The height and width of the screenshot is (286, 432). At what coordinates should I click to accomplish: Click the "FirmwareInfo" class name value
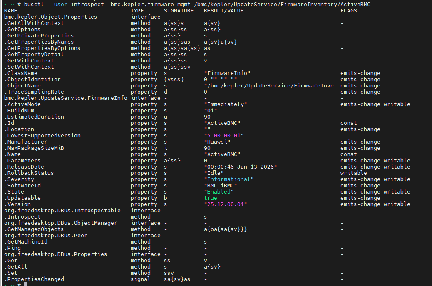(x=227, y=73)
